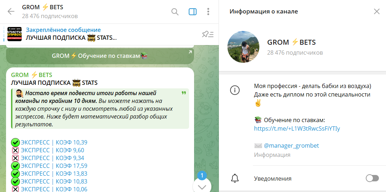Click the pinned messages list icon
386x192 pixels.
point(208,34)
